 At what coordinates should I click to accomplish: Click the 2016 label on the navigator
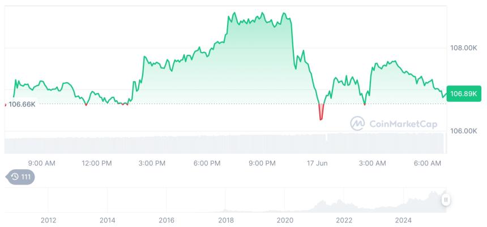(x=166, y=220)
